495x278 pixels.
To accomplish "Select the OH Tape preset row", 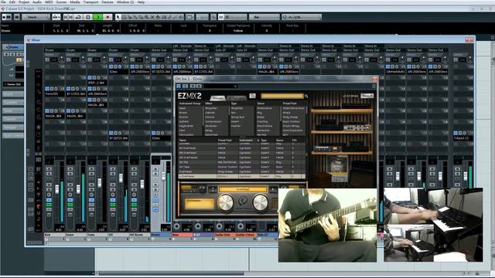I will 241,167.
